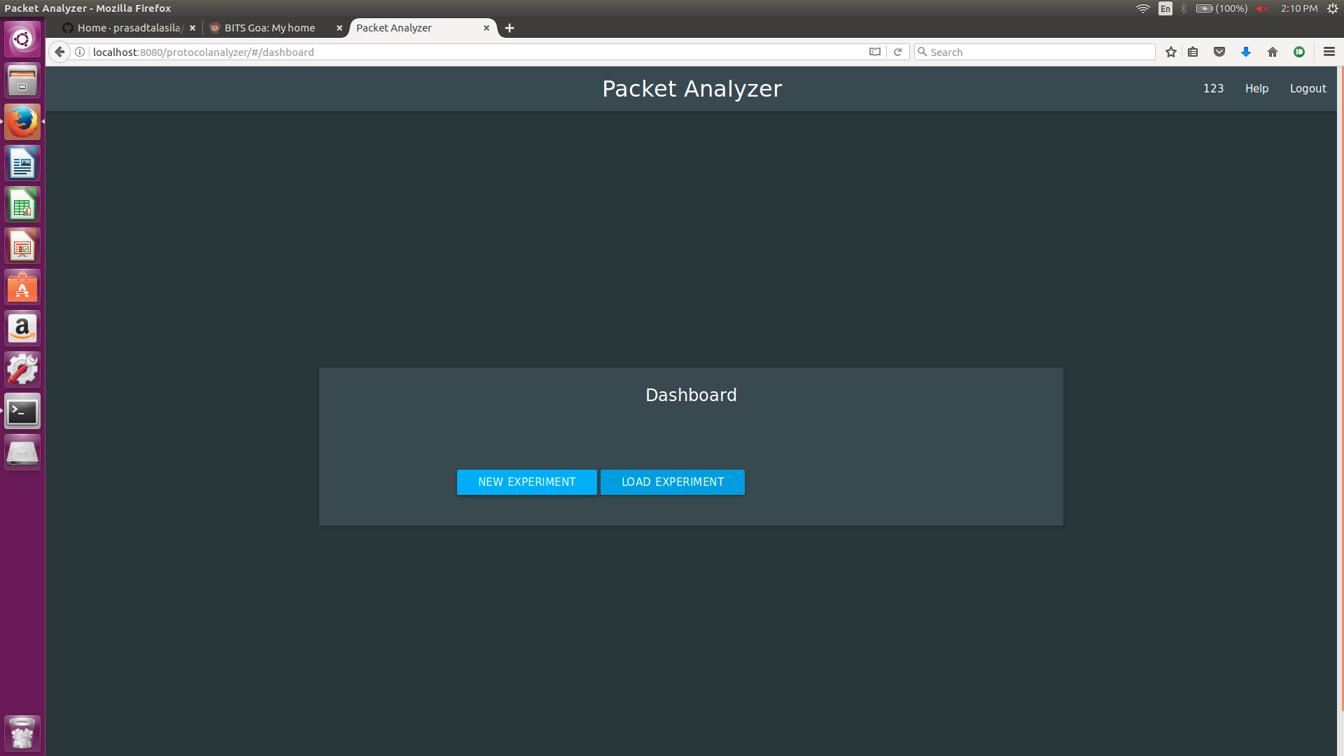Click the Firefox back arrow button
This screenshot has width=1344, height=756.
pos(59,52)
